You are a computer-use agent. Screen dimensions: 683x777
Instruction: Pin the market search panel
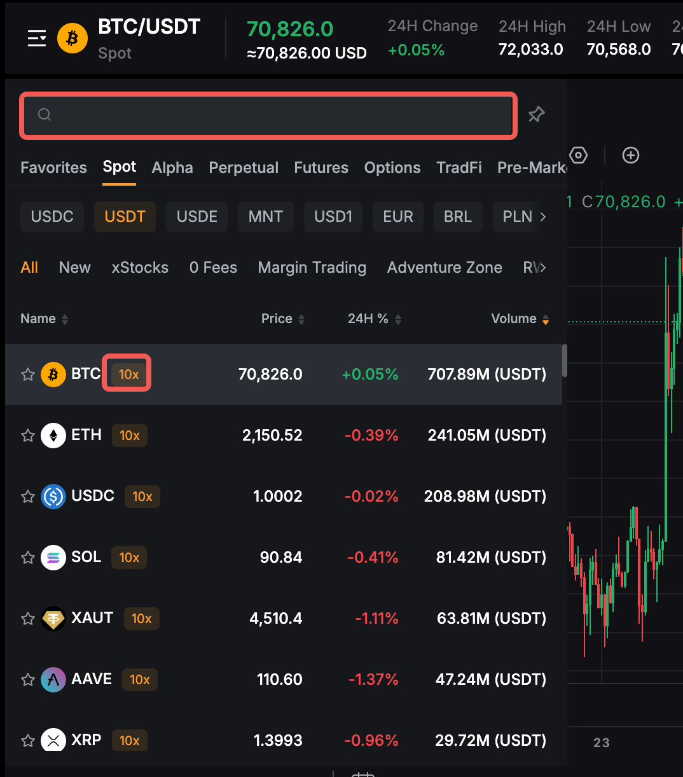[536, 114]
